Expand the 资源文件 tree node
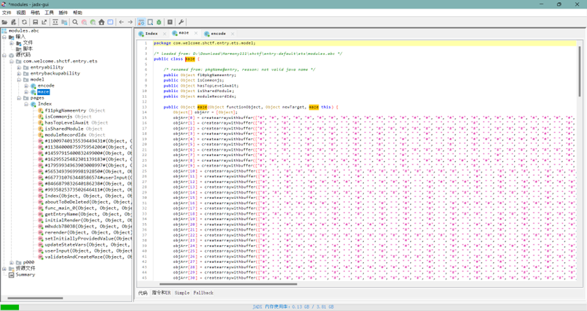This screenshot has height=311, width=587. 4,269
